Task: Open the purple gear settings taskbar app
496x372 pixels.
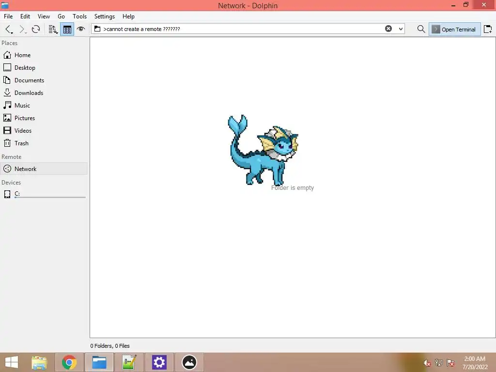Action: pyautogui.click(x=159, y=362)
